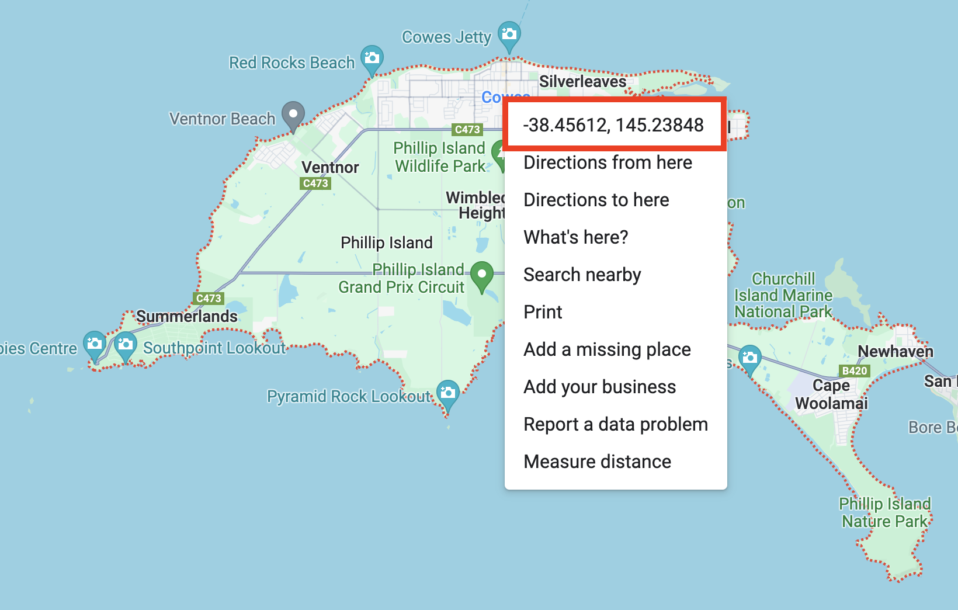The height and width of the screenshot is (610, 958).
Task: Click the Grand Prix Circuit green pin
Action: coord(481,276)
